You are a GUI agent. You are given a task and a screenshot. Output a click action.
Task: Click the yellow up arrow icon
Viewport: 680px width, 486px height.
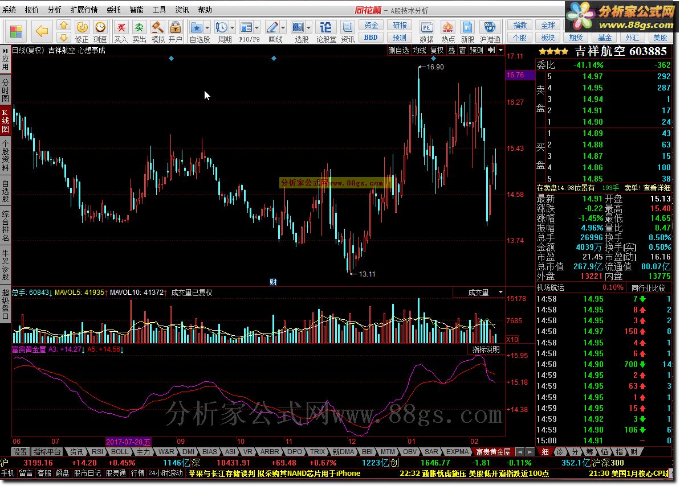pos(64,25)
